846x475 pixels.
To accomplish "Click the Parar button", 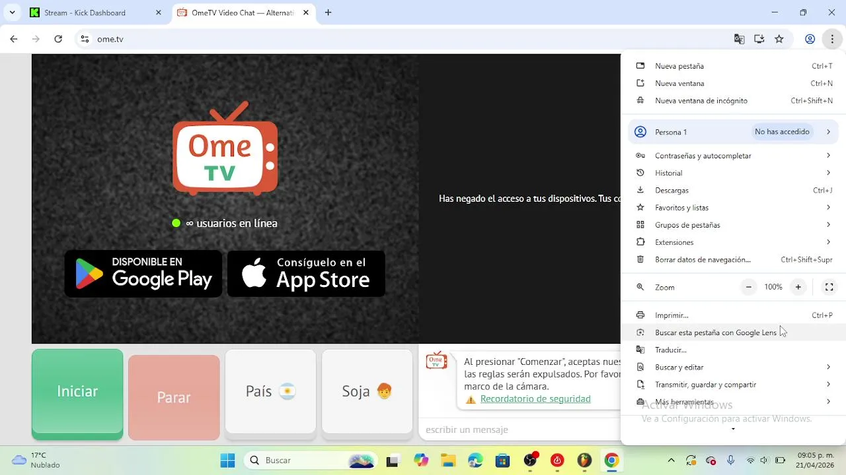I will (x=174, y=397).
